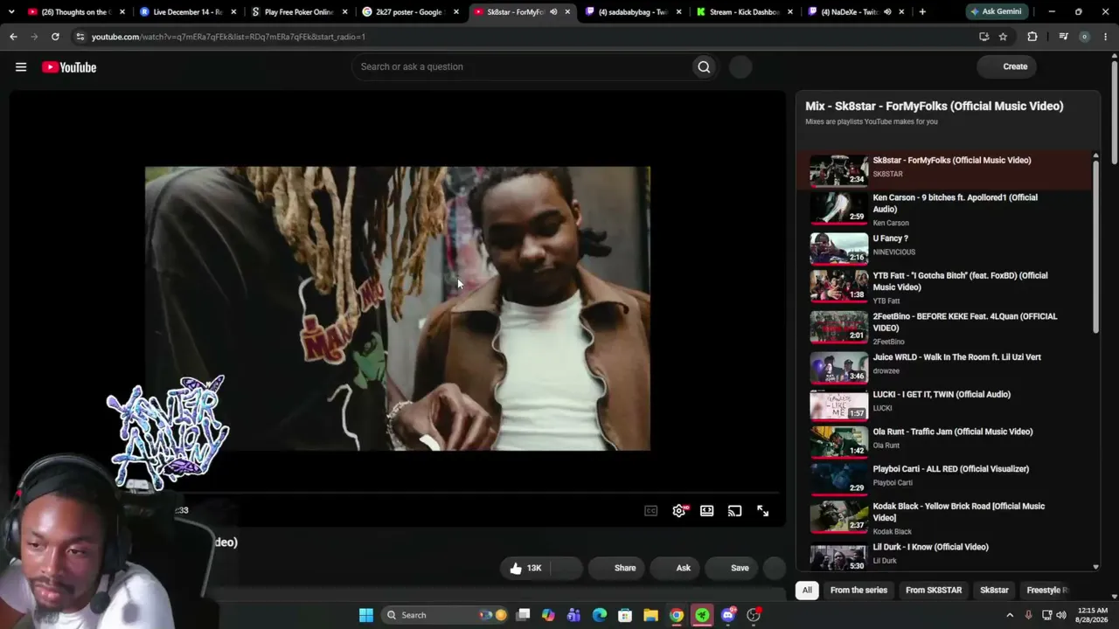Open the 'Ken Carson - 9 bitches' video thumbnail
Screen dimensions: 1119x629
point(838,208)
